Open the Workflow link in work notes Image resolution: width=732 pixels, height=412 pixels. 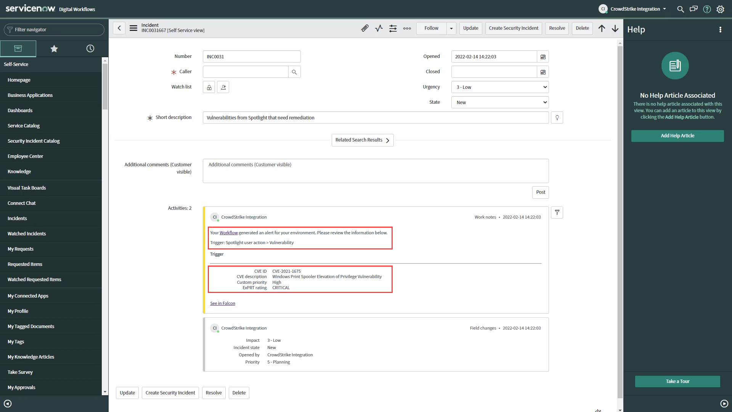[228, 233]
